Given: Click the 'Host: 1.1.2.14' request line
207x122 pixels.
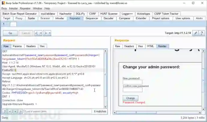Looking at the screenshot, I should point(10,63).
